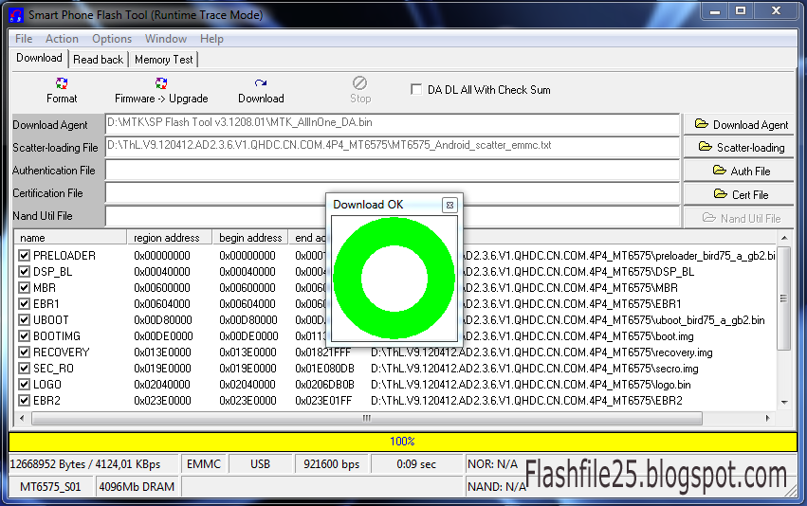This screenshot has width=807, height=506.
Task: Uncheck the DSP_BL partition checkbox
Action: point(24,272)
